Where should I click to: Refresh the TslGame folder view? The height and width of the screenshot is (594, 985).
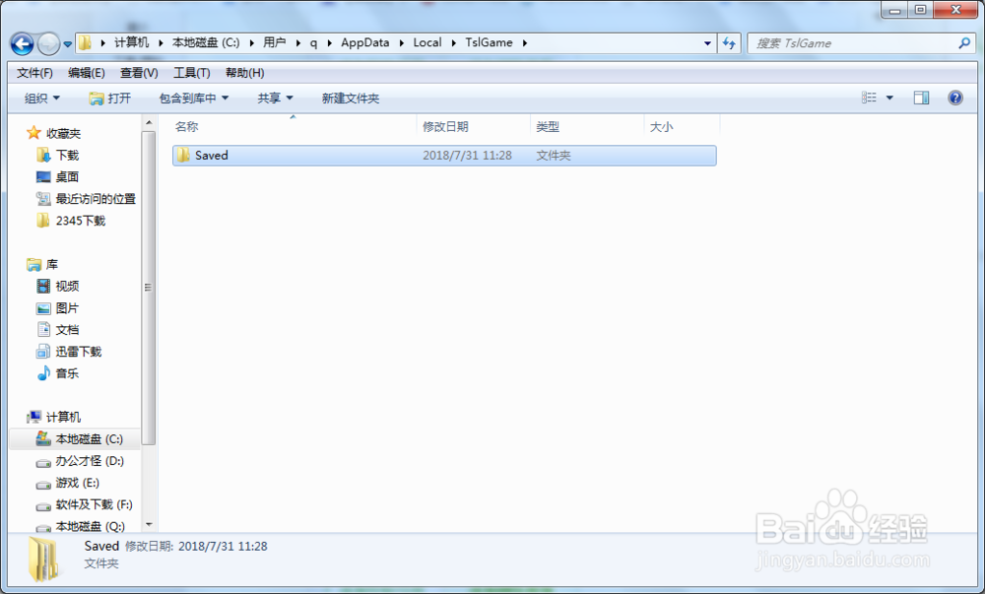[x=729, y=43]
